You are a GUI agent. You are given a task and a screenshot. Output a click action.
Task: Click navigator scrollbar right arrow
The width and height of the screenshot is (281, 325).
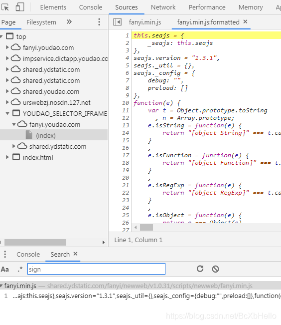click(104, 242)
